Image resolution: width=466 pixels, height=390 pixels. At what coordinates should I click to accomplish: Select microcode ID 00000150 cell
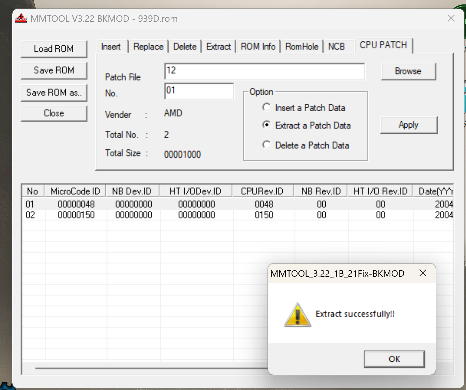(x=76, y=215)
